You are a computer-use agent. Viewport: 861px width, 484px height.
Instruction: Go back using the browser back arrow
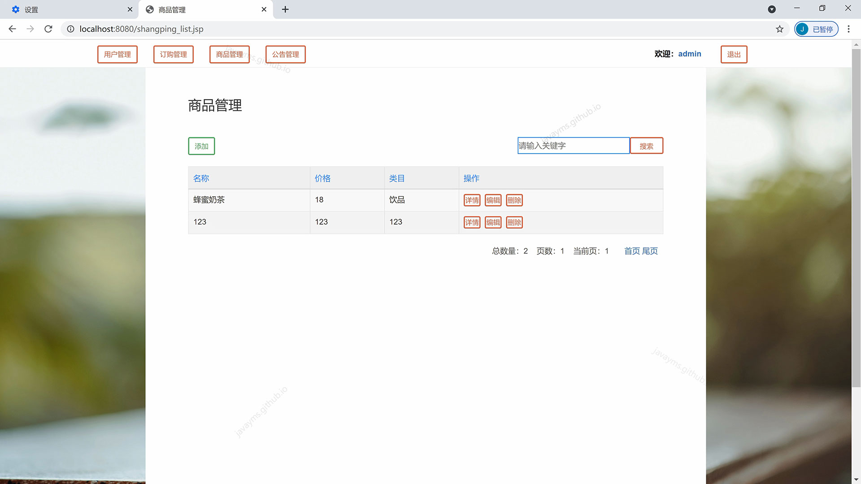pos(12,29)
